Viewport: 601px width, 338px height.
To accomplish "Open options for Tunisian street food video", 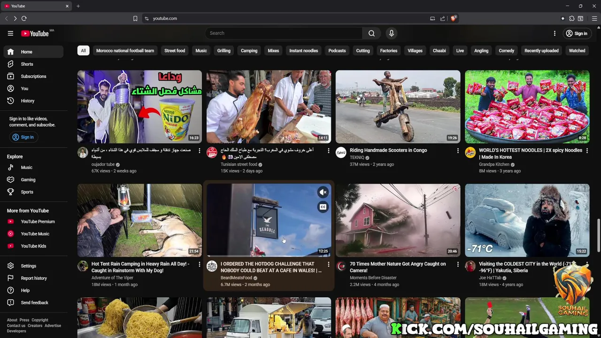I will tap(328, 151).
